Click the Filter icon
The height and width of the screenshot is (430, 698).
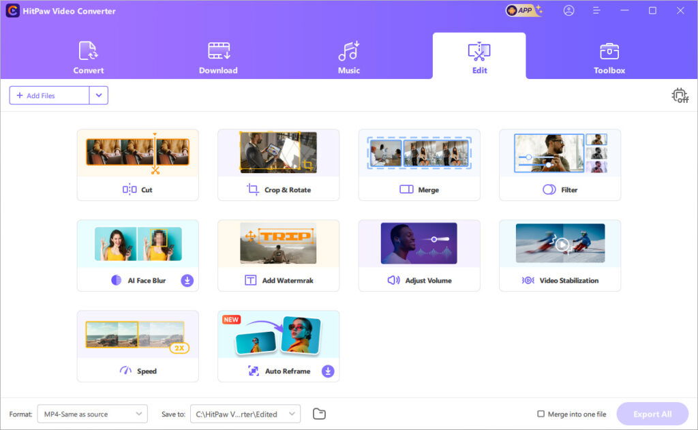tap(549, 189)
